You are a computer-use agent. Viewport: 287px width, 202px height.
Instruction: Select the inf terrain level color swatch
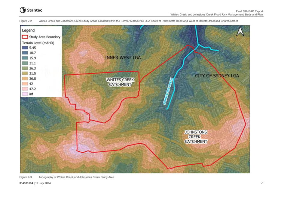point(25,94)
